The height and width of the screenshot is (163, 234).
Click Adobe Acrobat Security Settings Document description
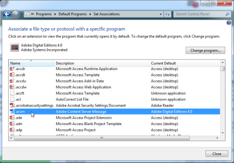pos(91,106)
